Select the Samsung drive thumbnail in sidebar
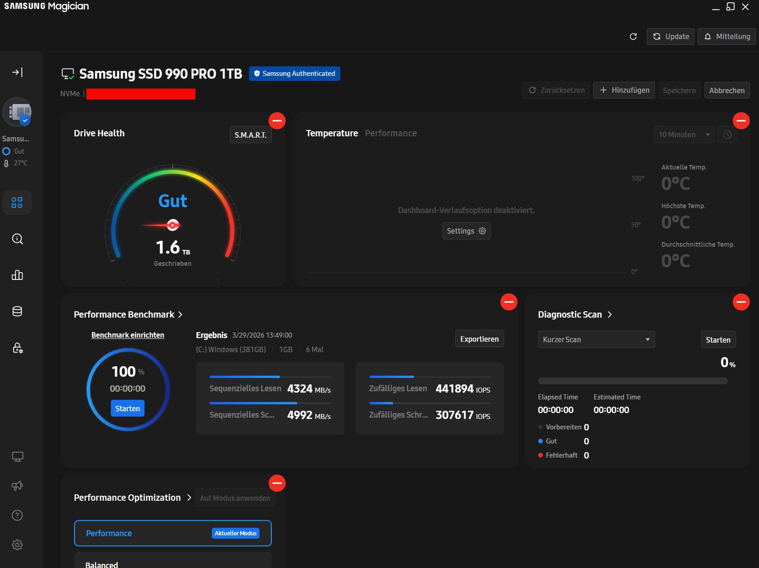The image size is (759, 568). [17, 112]
